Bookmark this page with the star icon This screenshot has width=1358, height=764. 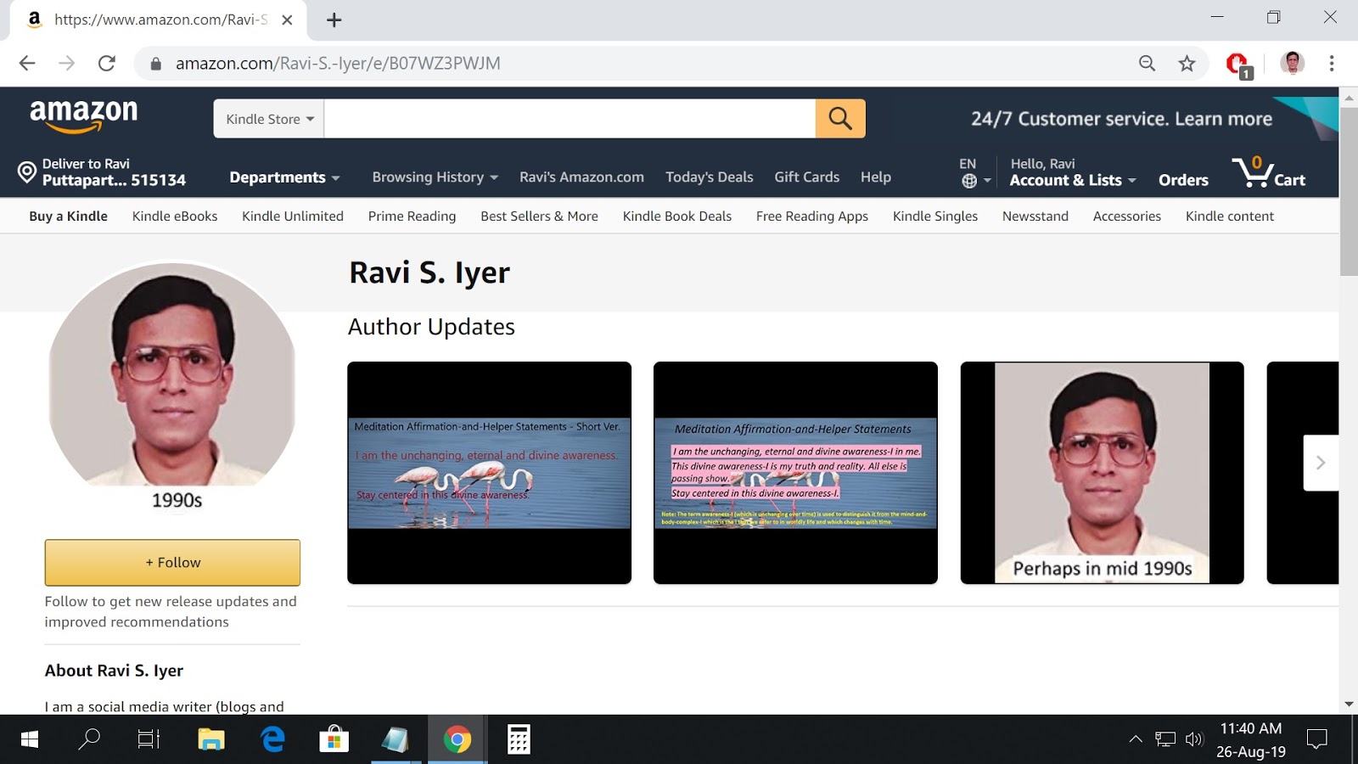coord(1187,64)
